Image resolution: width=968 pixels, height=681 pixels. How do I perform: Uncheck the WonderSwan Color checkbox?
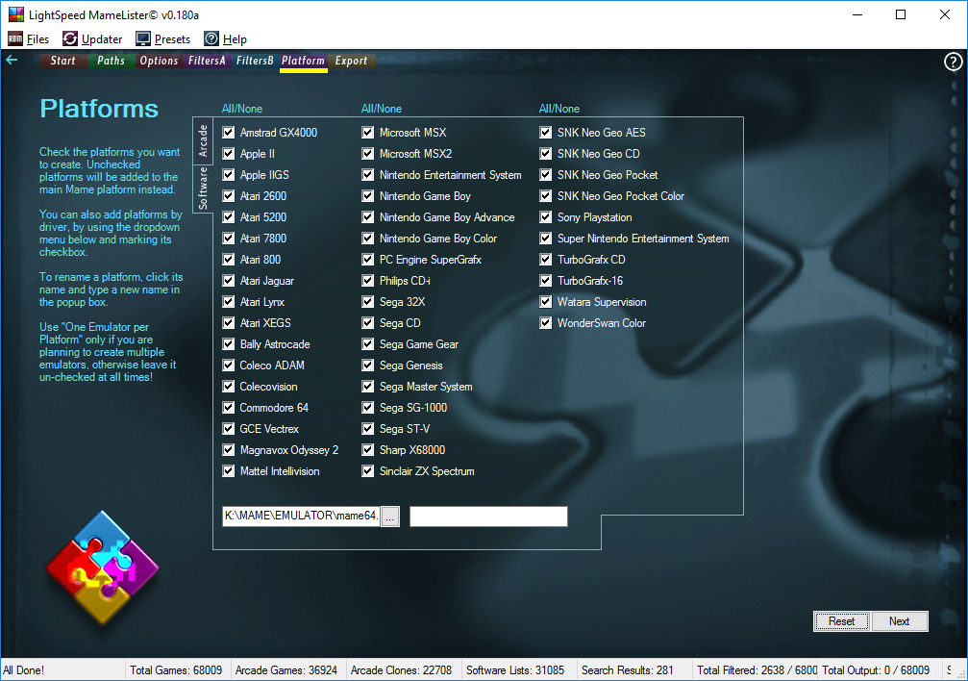tap(546, 322)
